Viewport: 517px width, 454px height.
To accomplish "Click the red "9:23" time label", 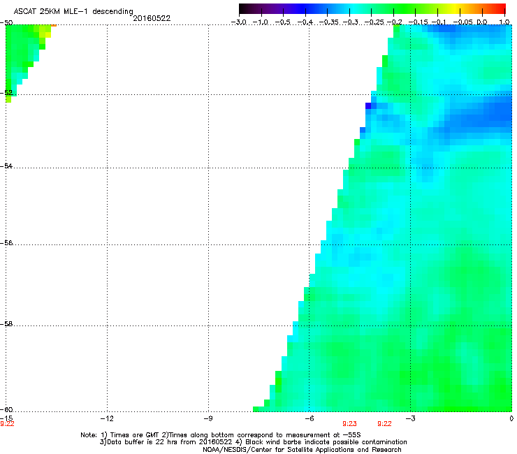I will [349, 424].
